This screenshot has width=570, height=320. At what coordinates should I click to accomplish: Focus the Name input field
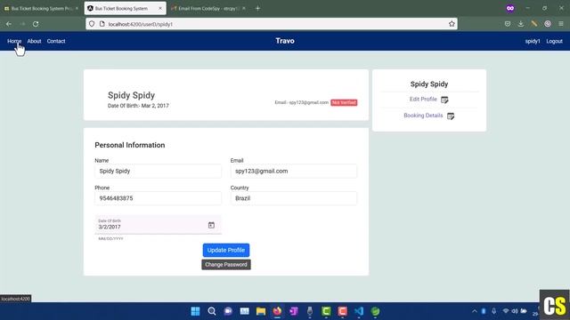click(159, 171)
